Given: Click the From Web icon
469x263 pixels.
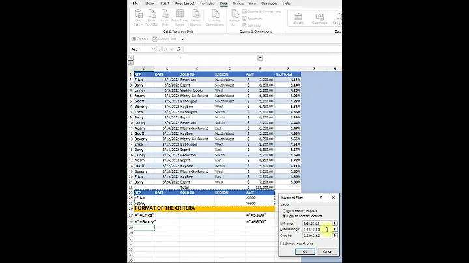Looking at the screenshot, I should [165, 18].
